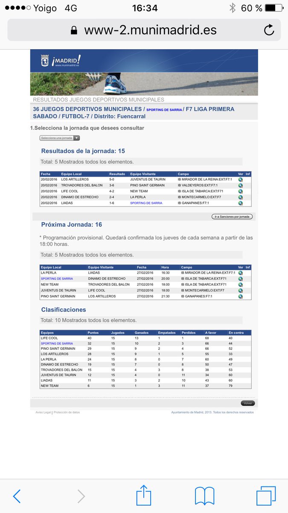Screen dimensions: 288x513
Task: Tap the Bluetooth status icon
Action: pos(233,8)
